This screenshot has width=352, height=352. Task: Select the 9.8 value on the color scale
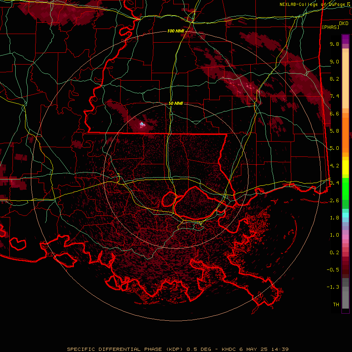(334, 44)
